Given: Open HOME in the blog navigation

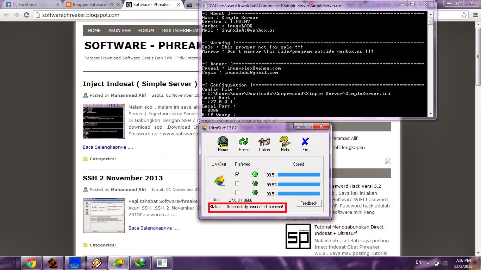Looking at the screenshot, I should click(94, 31).
